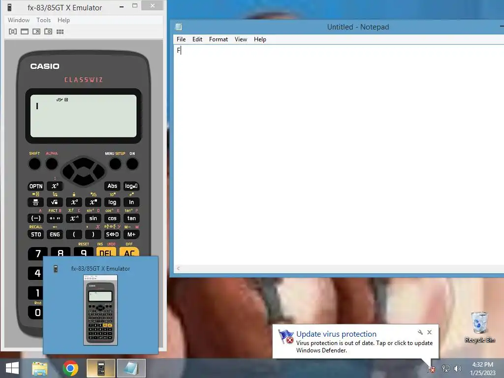504x378 pixels.
Task: Click the x inverse key
Action: click(x=74, y=218)
